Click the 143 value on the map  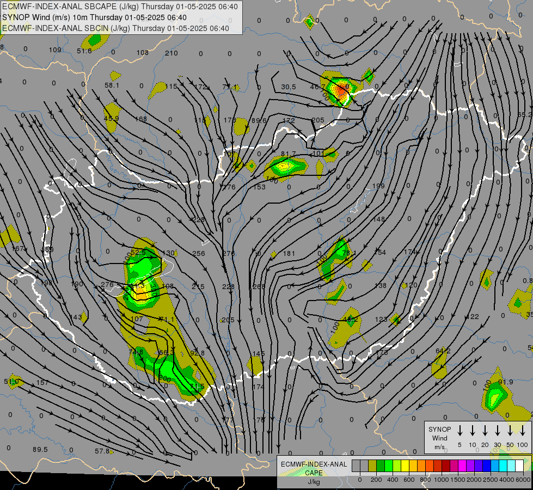point(76,317)
